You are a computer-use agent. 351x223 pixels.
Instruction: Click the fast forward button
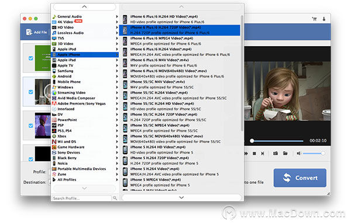(246, 154)
